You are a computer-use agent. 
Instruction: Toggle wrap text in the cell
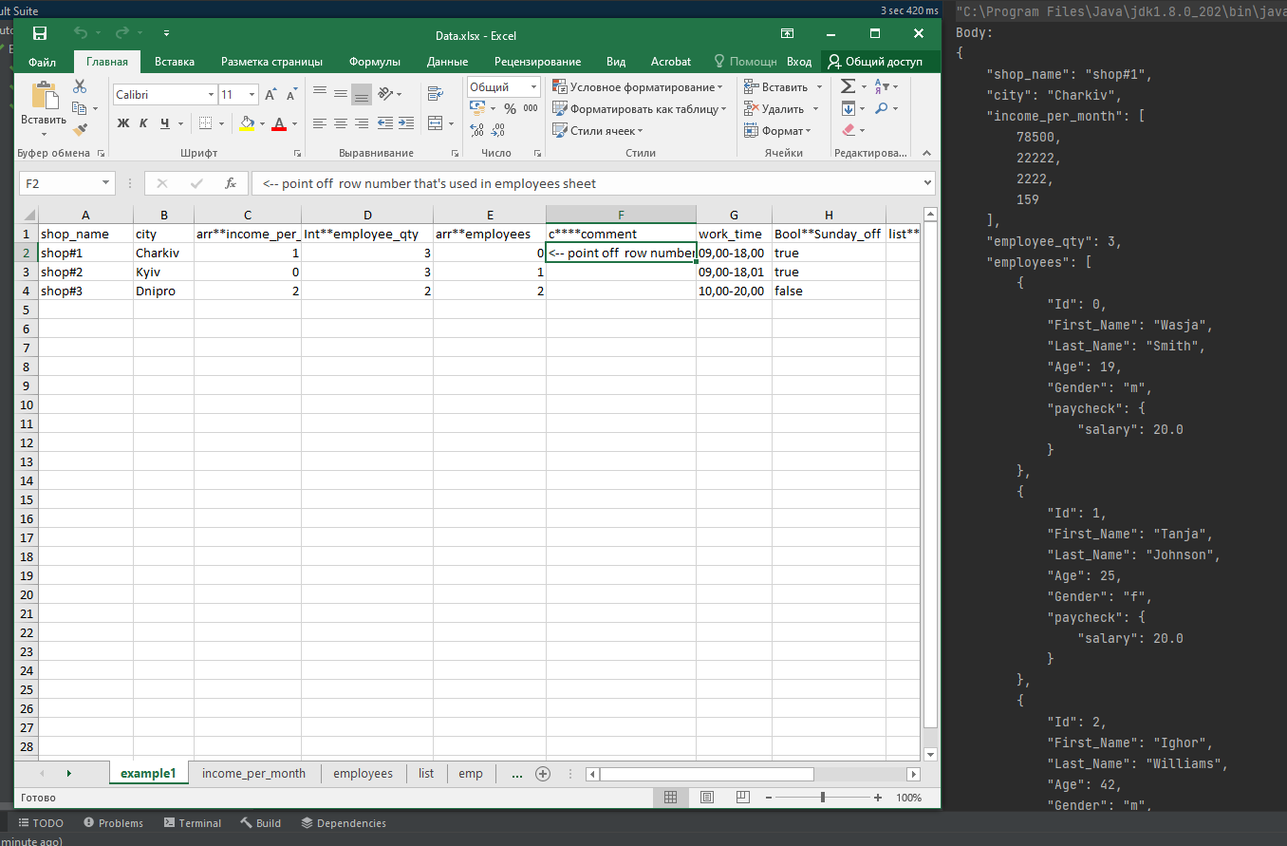pos(436,93)
